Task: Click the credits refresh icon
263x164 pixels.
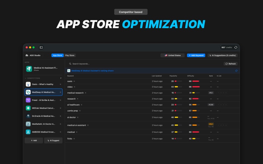Action: coord(236,48)
